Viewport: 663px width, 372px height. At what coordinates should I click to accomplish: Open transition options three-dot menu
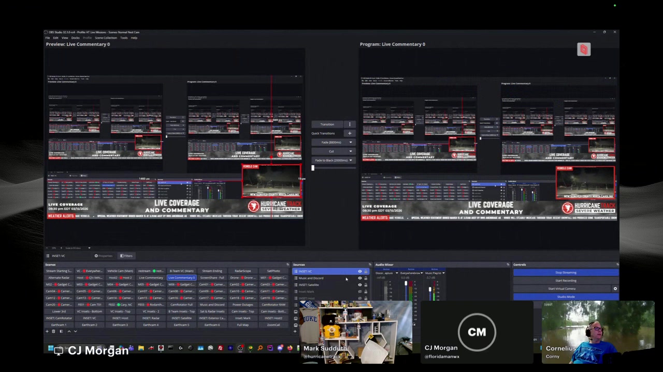(350, 125)
